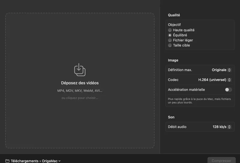Enable the Accélération matérielle switch
This screenshot has height=163, width=240.
228,90
